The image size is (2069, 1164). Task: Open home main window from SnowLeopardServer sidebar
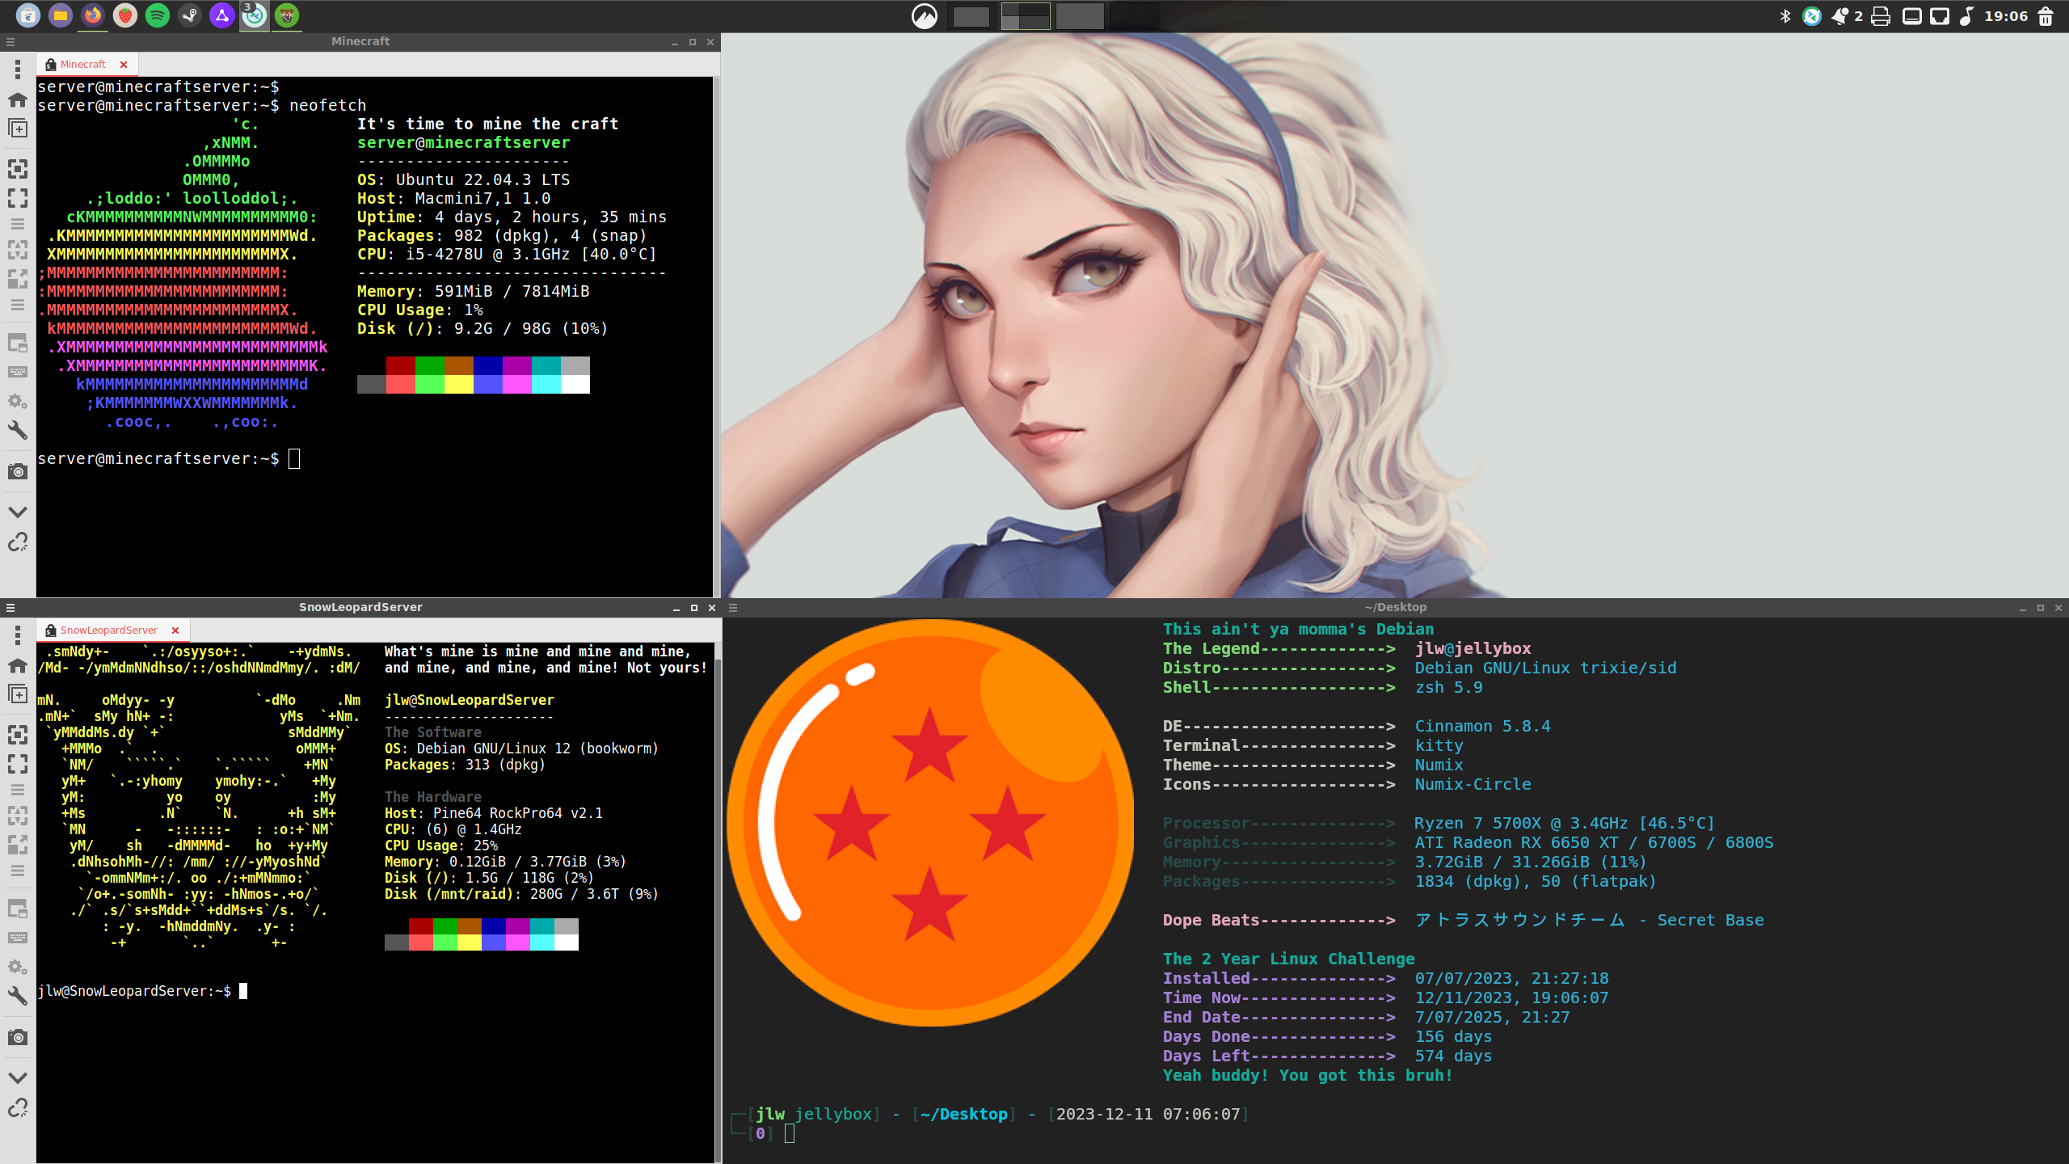click(18, 666)
